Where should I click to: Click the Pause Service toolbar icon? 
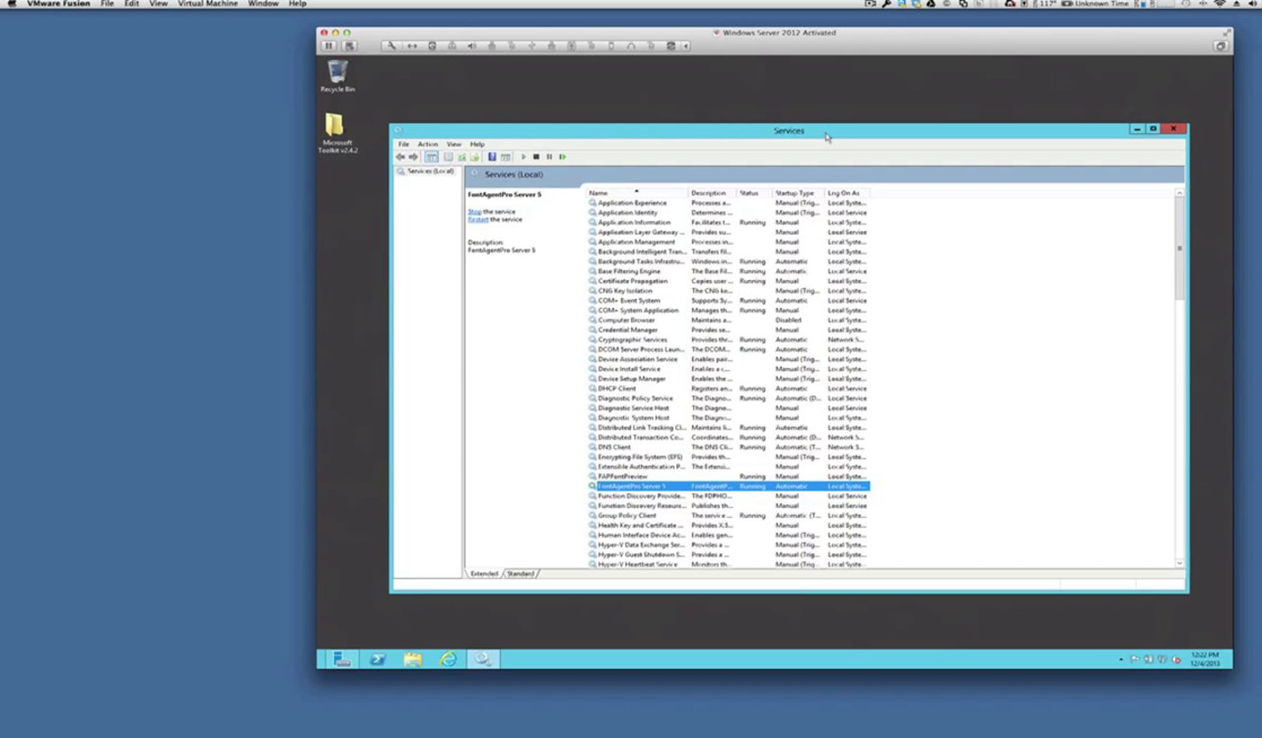(x=549, y=157)
